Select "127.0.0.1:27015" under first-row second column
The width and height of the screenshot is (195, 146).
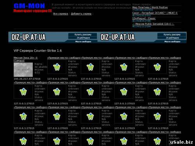tap(58, 79)
